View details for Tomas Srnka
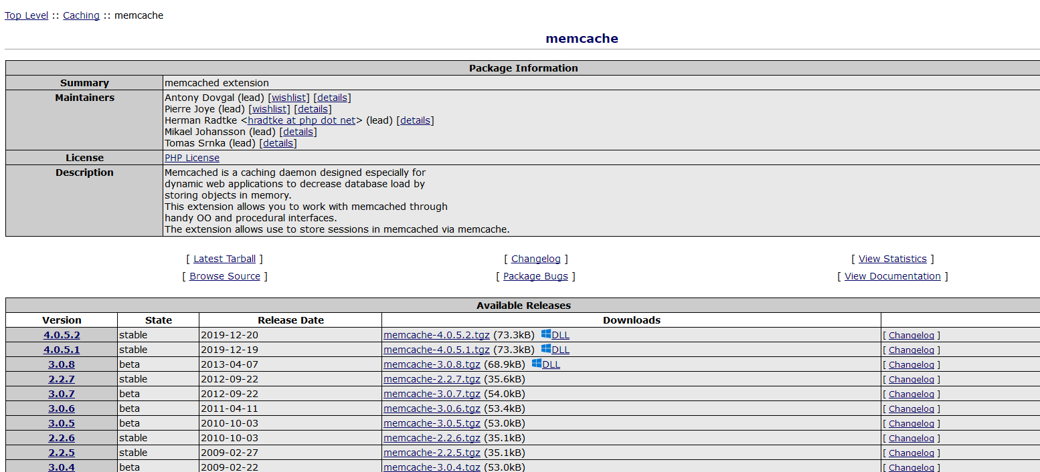The width and height of the screenshot is (1040, 472). coord(278,143)
